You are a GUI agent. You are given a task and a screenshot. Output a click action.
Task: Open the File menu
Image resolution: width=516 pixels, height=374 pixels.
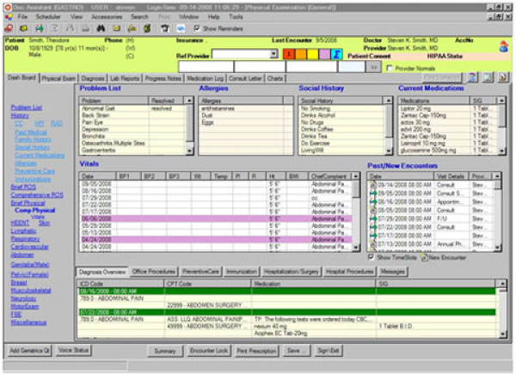[x=22, y=17]
